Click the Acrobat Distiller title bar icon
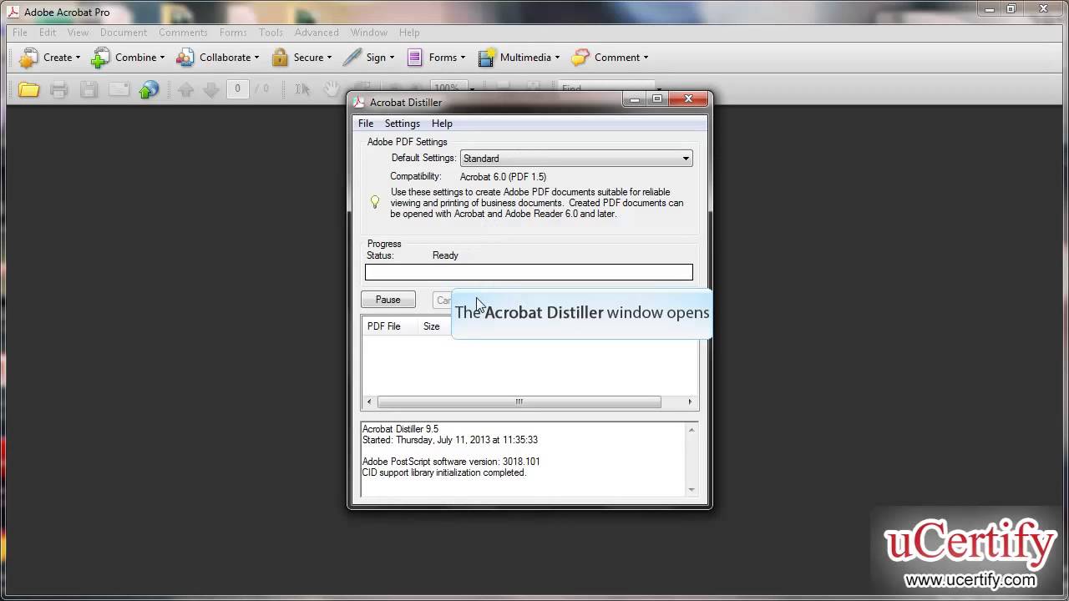This screenshot has height=601, width=1069. pyautogui.click(x=359, y=102)
